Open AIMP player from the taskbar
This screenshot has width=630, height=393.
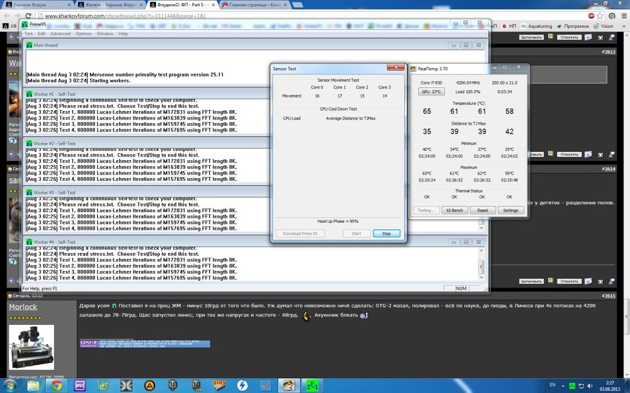[149, 386]
